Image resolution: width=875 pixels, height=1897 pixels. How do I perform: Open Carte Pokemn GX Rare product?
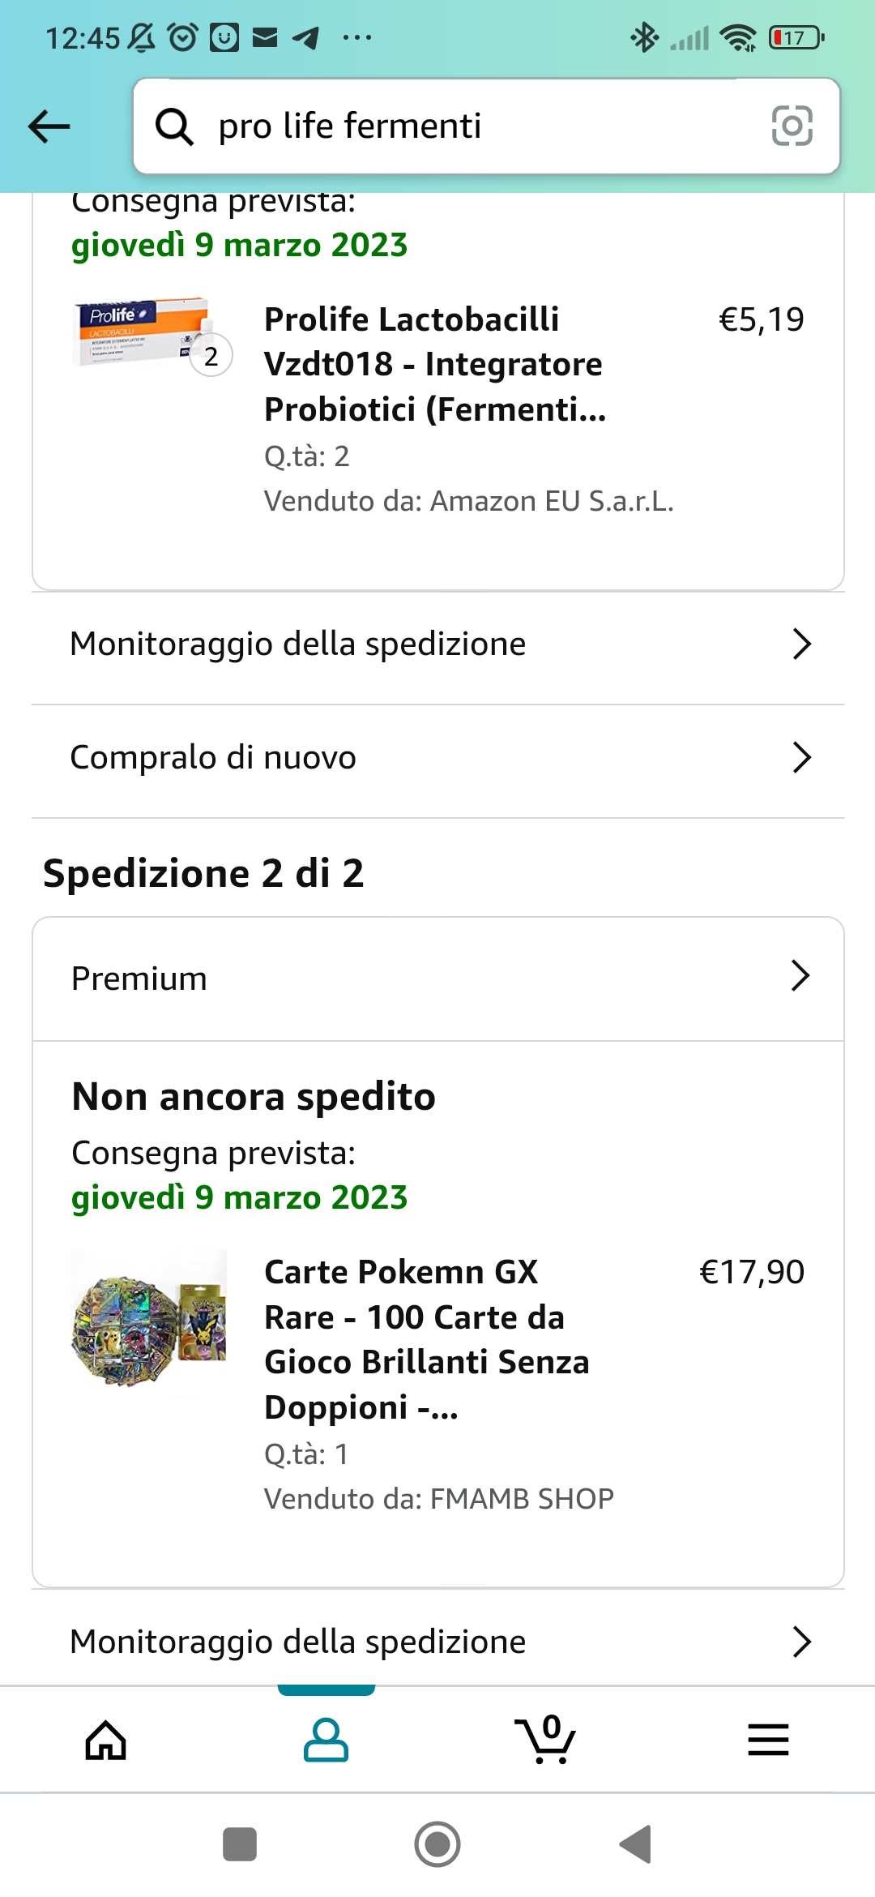pos(427,1339)
